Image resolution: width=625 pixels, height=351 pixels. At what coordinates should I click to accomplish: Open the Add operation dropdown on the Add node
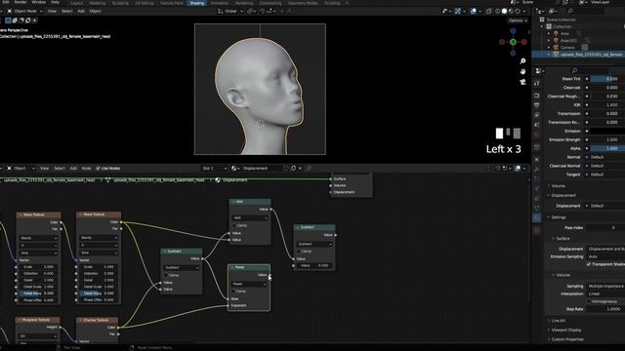[x=250, y=218]
